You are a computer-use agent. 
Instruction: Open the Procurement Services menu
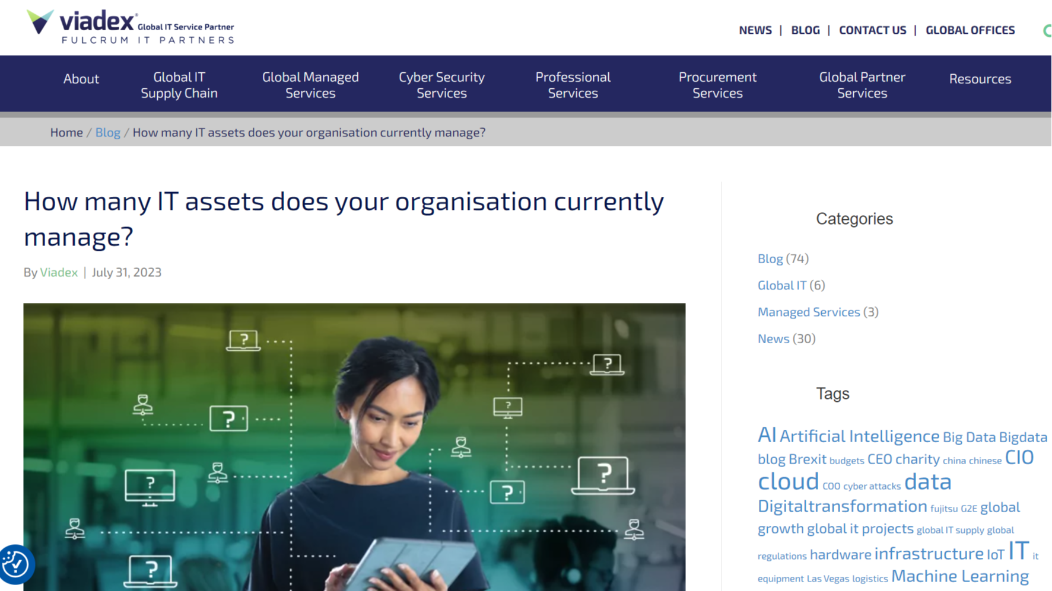pyautogui.click(x=717, y=85)
